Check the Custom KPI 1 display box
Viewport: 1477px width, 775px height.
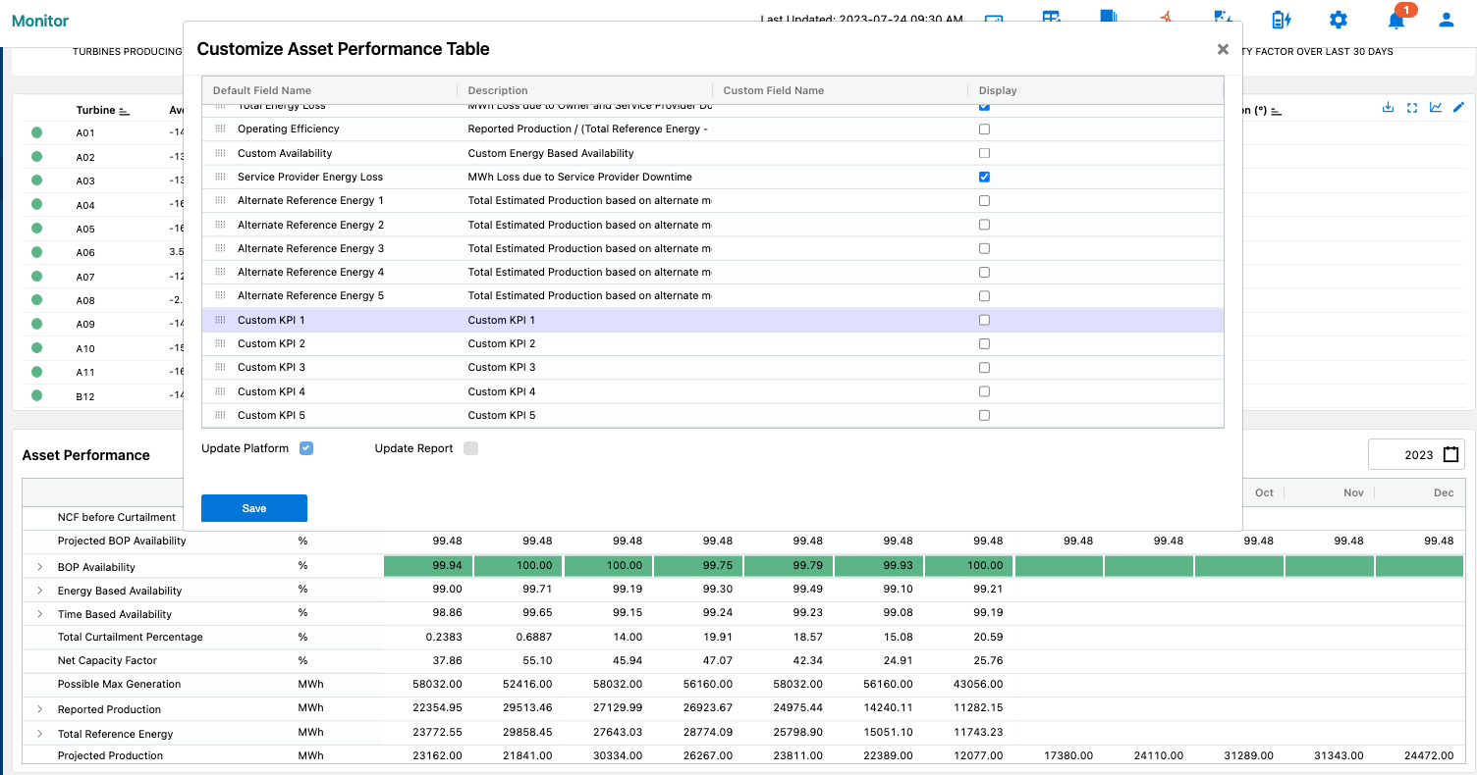[984, 320]
